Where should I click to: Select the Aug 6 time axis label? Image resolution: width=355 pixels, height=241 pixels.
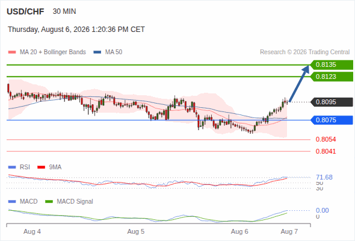click(x=239, y=232)
